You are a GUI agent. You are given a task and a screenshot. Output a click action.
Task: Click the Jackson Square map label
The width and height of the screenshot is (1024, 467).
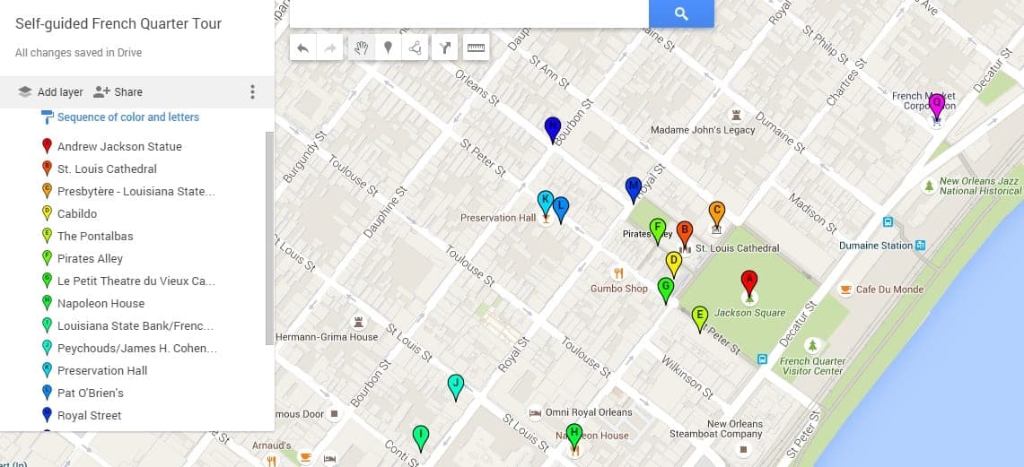pos(749,313)
